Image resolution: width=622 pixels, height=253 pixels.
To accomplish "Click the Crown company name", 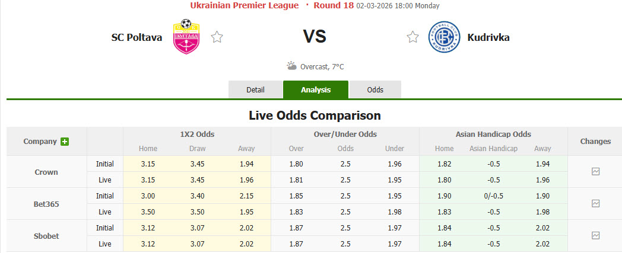I will click(46, 172).
